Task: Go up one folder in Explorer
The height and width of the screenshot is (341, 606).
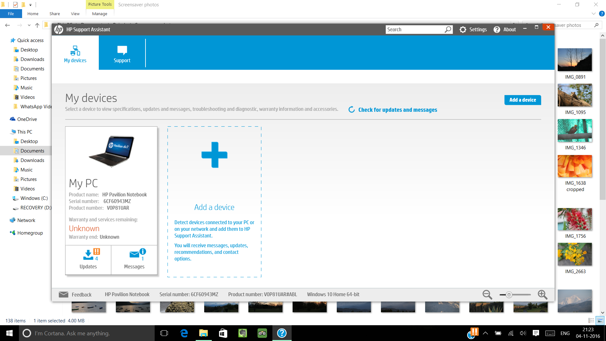Action: pos(37,25)
